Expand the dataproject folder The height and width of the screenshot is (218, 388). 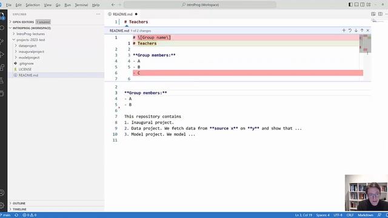pyautogui.click(x=27, y=46)
